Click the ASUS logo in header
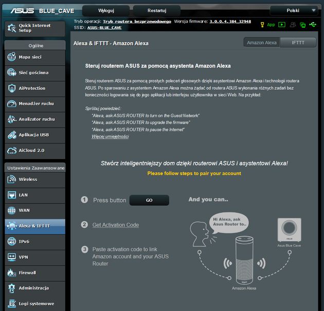Image resolution: width=324 pixels, height=311 pixels. pos(22,11)
